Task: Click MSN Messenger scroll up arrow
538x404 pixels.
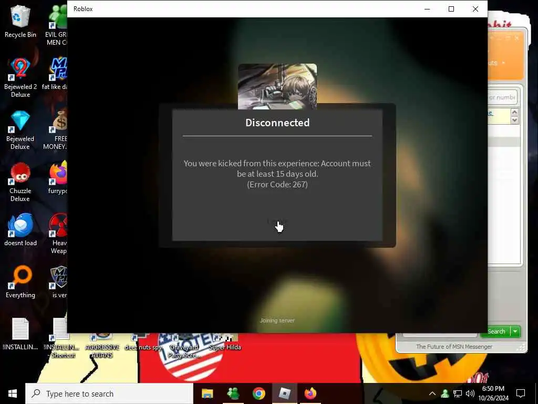Action: pos(514,113)
